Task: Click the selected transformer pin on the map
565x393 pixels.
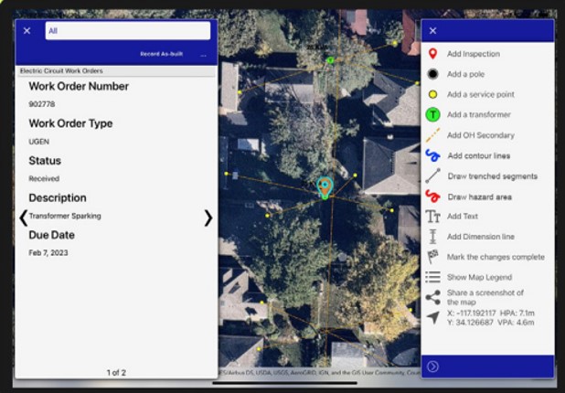Action: tap(325, 186)
